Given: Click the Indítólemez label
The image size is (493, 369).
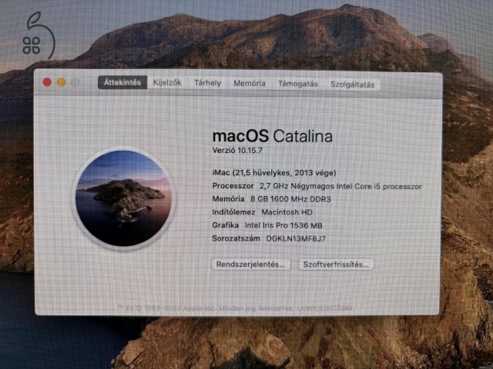Looking at the screenshot, I should pos(233,212).
